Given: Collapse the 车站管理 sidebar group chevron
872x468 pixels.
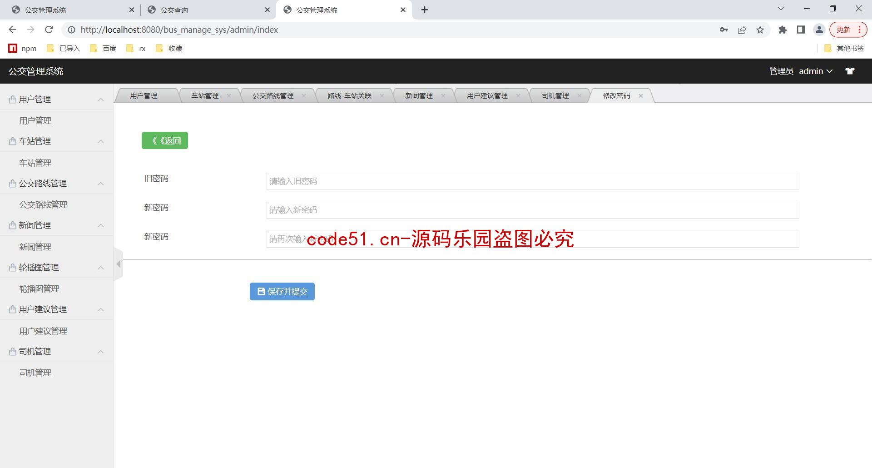Looking at the screenshot, I should pyautogui.click(x=101, y=141).
